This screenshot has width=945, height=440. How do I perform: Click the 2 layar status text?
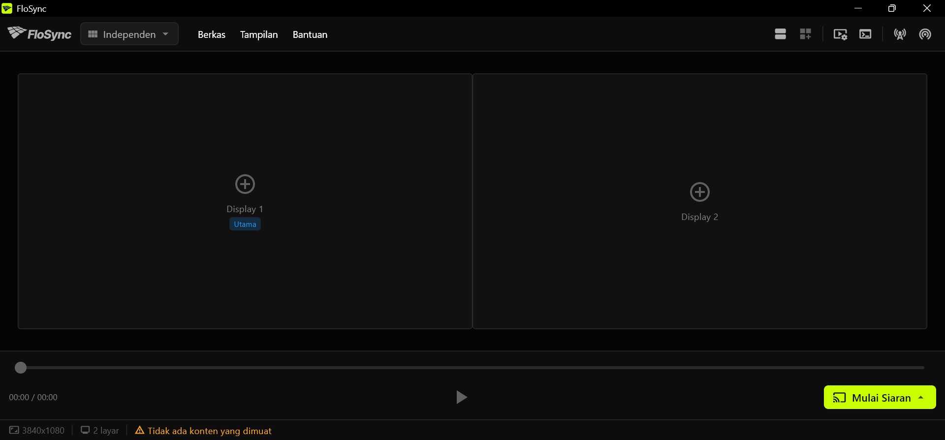point(106,431)
